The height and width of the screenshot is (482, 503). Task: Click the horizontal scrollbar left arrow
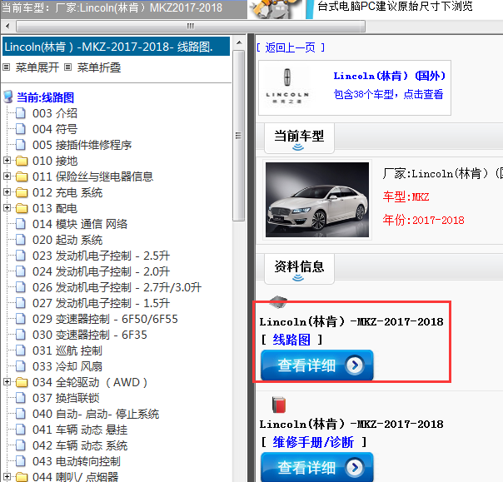tap(7, 27)
